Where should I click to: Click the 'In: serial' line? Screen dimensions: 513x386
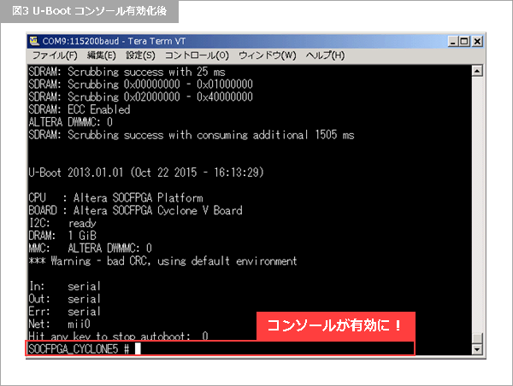click(x=64, y=286)
